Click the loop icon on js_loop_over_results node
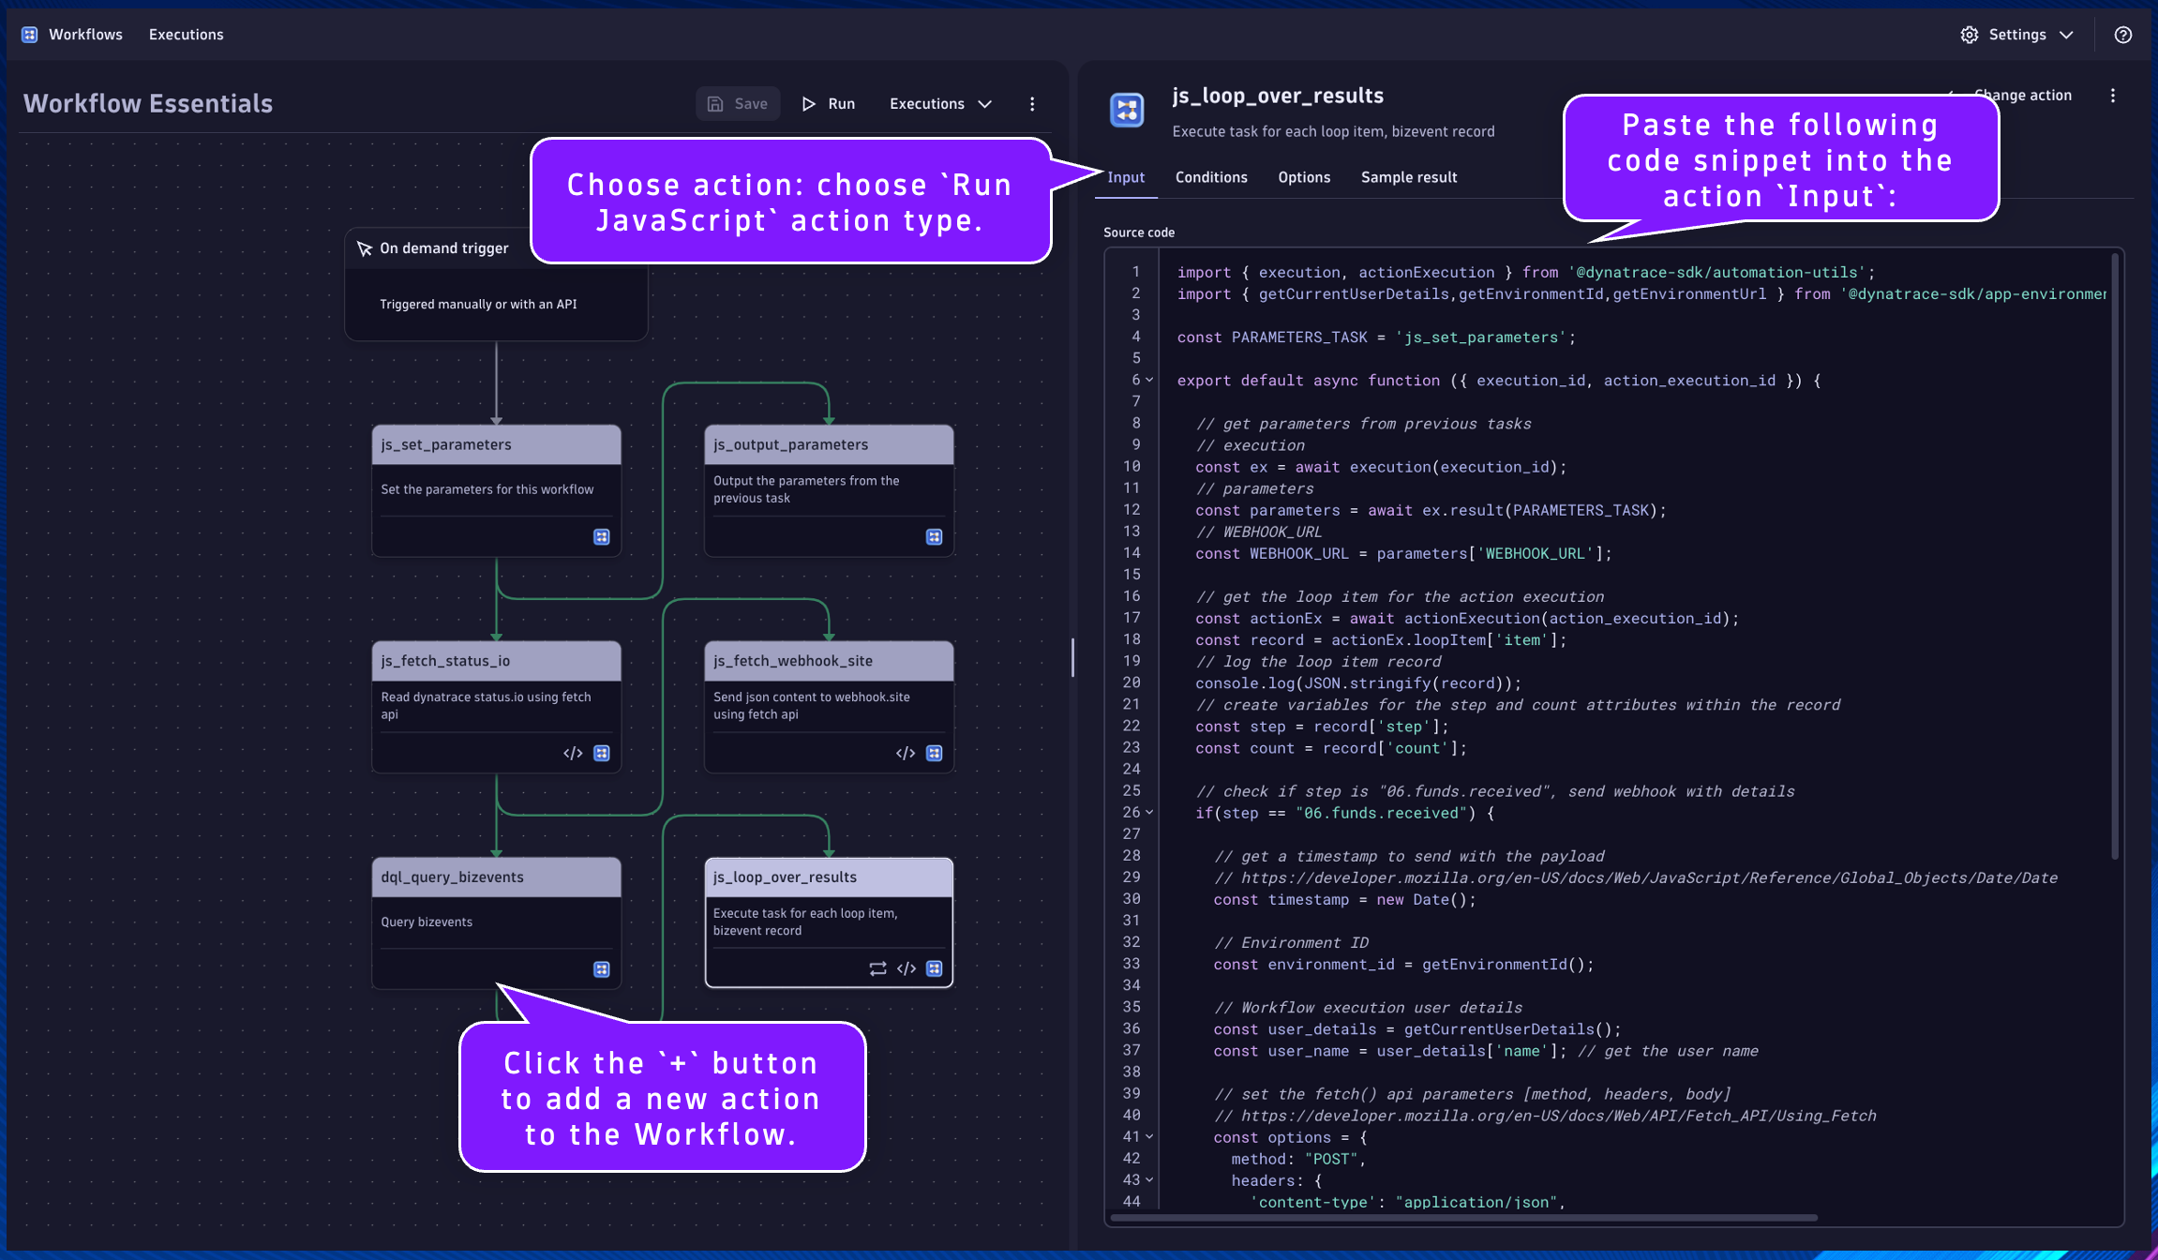Screen dimensions: 2158x1260 point(877,969)
